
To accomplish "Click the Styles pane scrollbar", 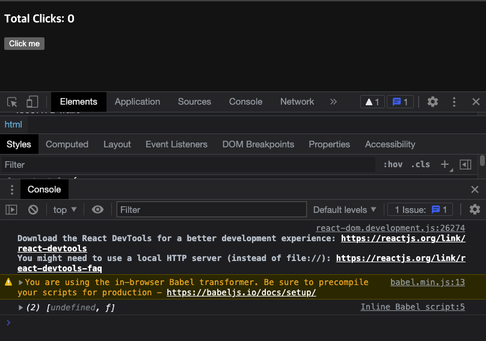I will click(482, 161).
